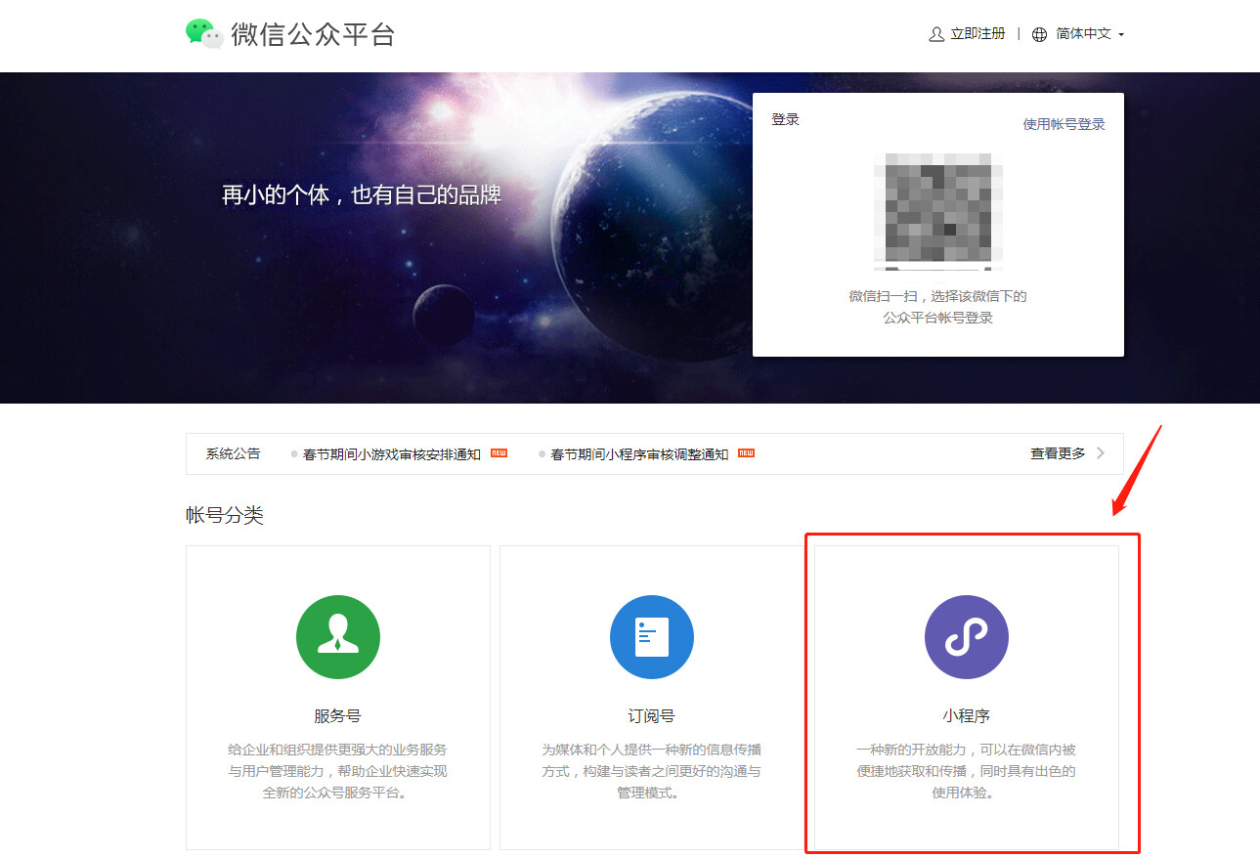Click the chevron next to 查看更多
Image resolution: width=1260 pixels, height=858 pixels.
(1101, 453)
